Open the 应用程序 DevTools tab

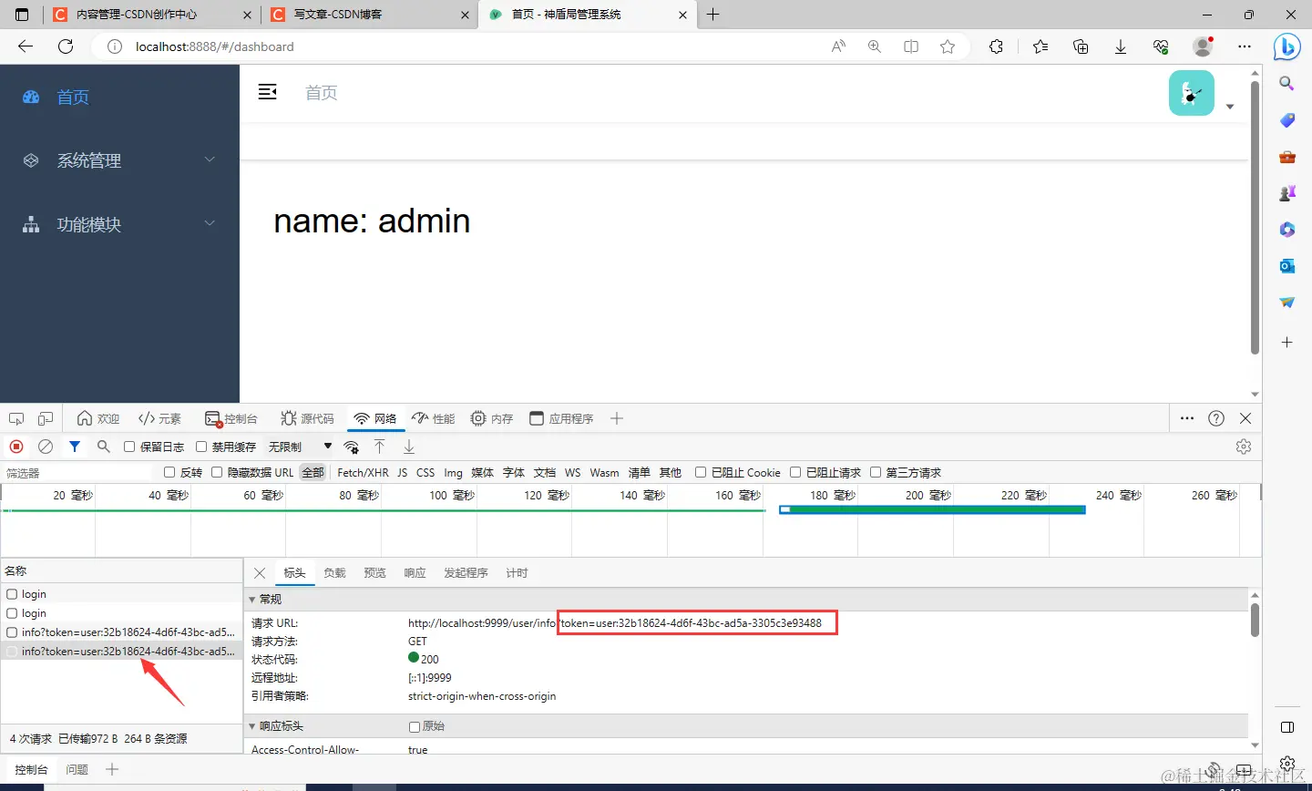(561, 418)
